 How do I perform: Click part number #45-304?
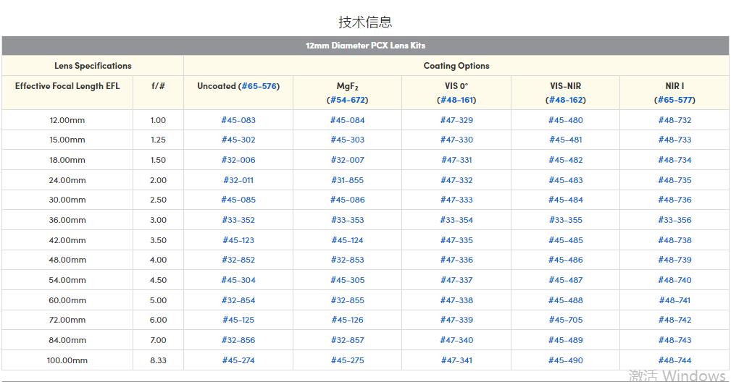coord(238,280)
